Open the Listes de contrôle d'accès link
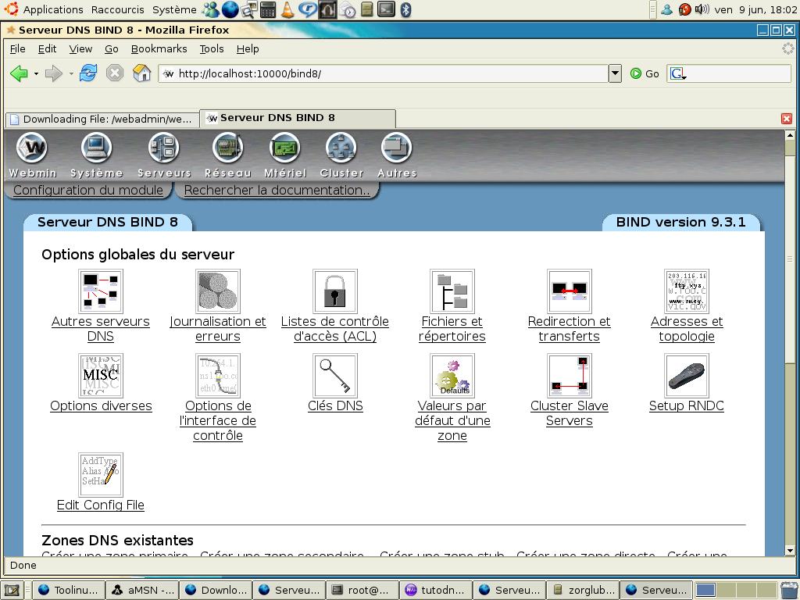 (x=334, y=329)
